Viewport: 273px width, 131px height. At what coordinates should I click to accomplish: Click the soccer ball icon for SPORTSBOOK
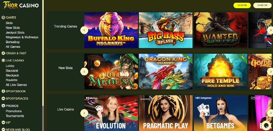[x=3, y=91]
